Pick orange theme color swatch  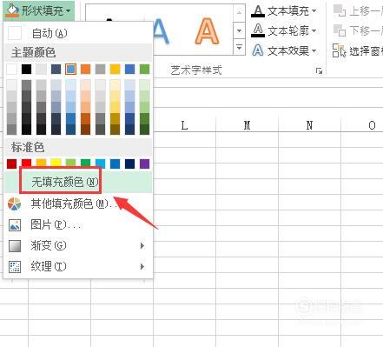[85, 70]
